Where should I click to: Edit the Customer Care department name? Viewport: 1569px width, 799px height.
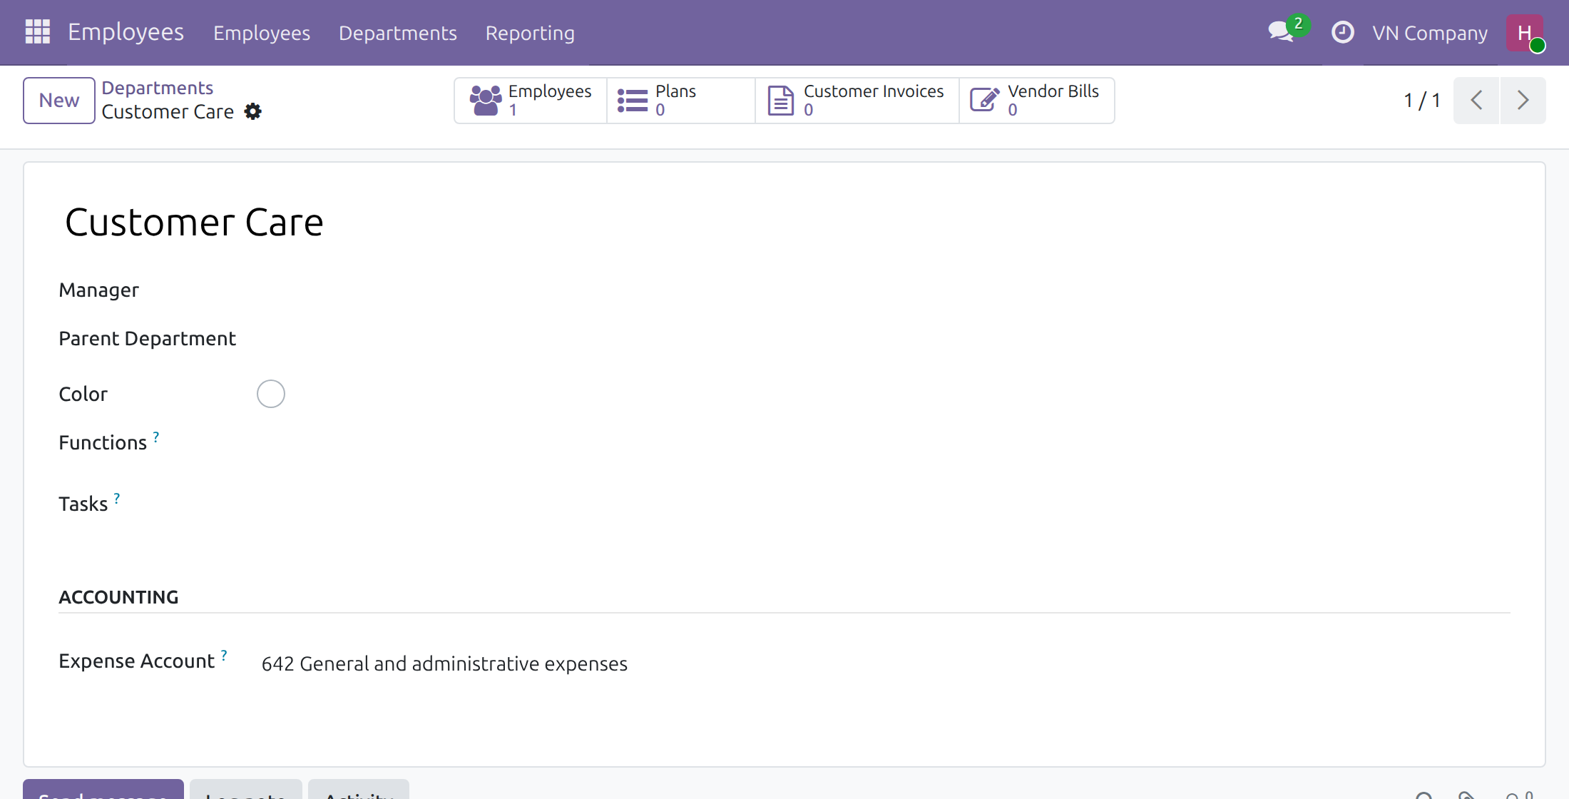[194, 223]
